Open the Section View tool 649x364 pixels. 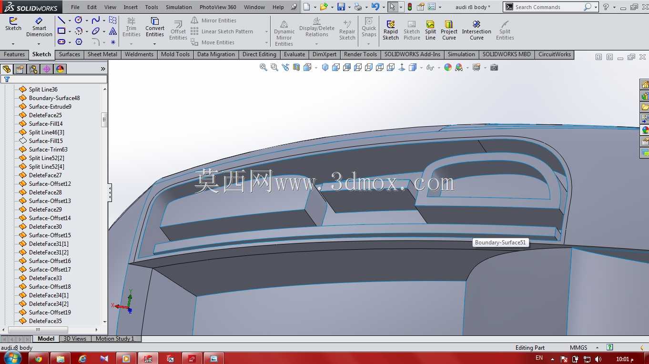click(x=296, y=68)
